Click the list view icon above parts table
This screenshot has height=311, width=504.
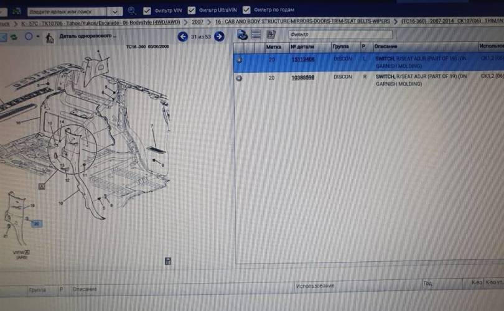point(256,35)
